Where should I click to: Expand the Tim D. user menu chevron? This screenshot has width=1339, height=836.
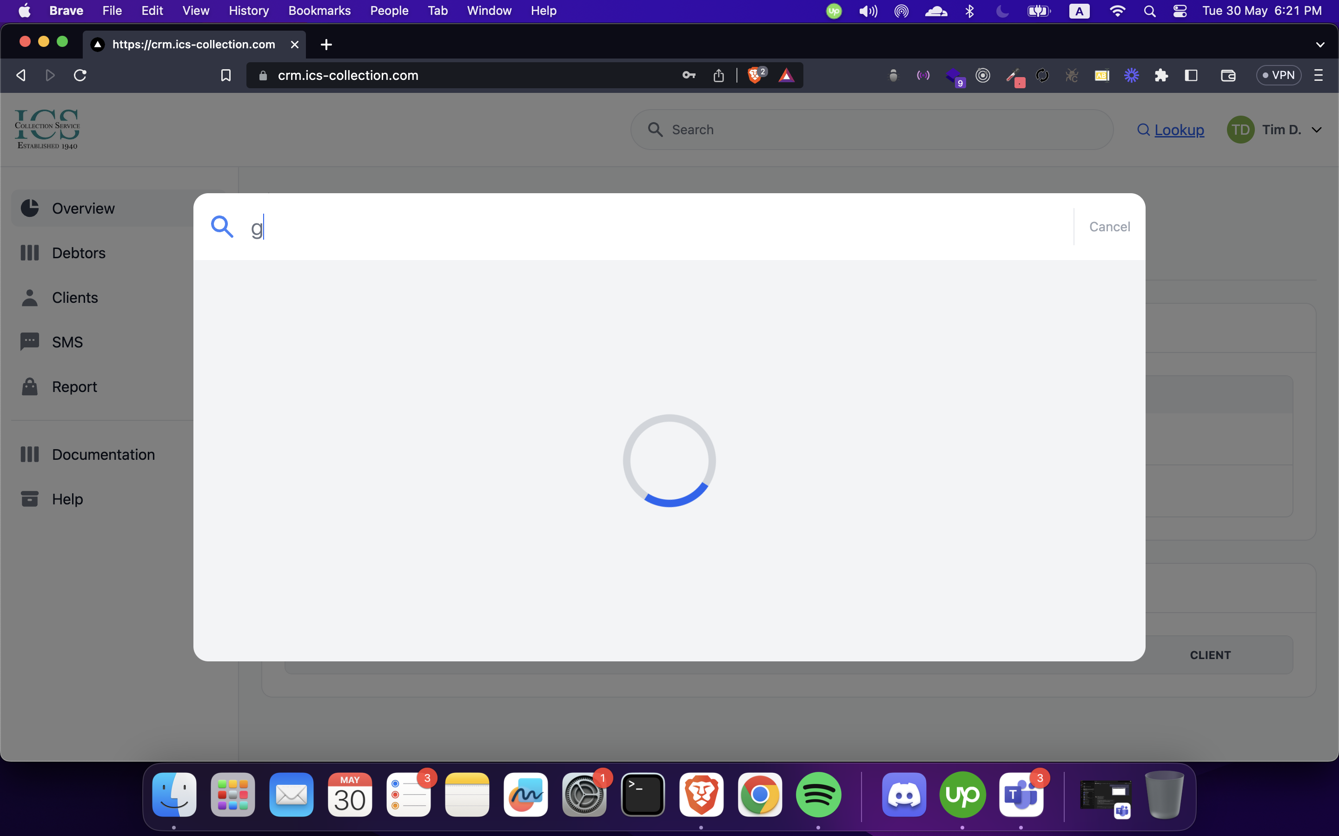(x=1317, y=130)
